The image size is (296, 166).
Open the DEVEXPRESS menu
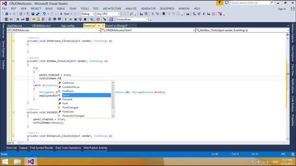tap(167, 9)
